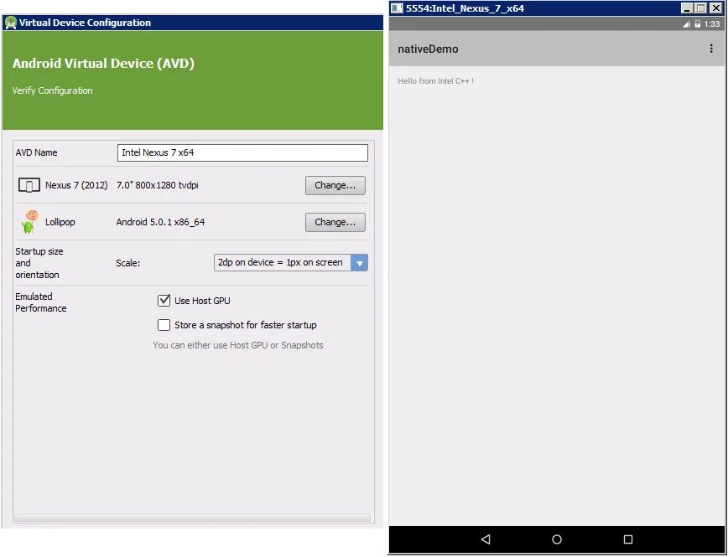
Task: Click the Emulated Performance label
Action: pyautogui.click(x=41, y=302)
